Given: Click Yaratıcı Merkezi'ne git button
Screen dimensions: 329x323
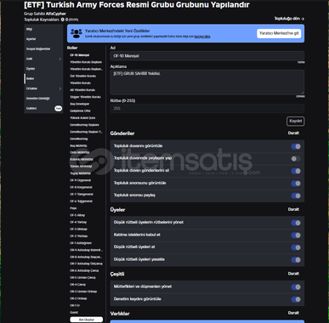Looking at the screenshot, I should (x=279, y=33).
